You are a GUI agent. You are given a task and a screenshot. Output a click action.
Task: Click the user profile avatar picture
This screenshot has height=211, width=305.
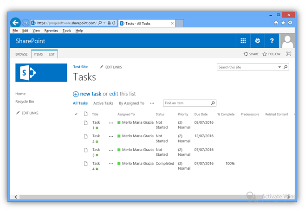point(287,41)
